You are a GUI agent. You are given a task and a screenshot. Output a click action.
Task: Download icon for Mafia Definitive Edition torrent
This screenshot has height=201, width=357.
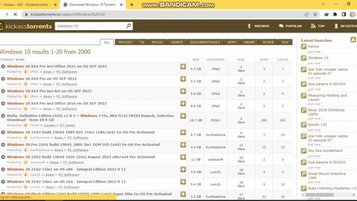point(183,116)
